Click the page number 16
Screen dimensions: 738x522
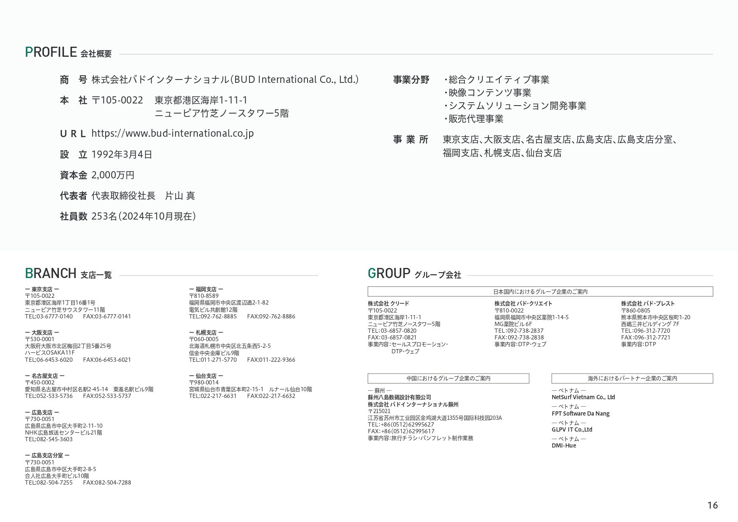(x=712, y=505)
